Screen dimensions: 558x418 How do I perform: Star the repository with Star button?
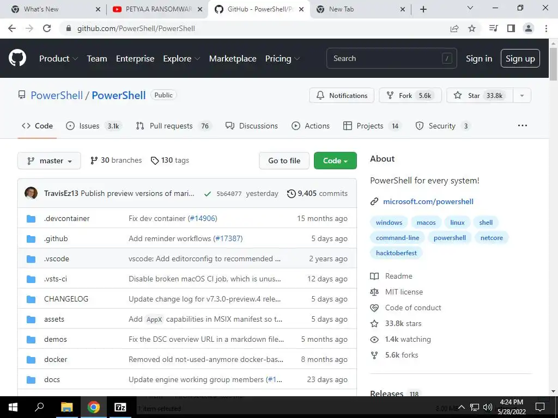point(480,96)
